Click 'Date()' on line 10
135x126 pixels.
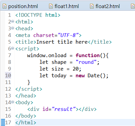pos(97,76)
